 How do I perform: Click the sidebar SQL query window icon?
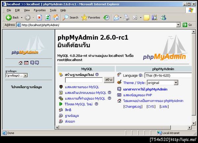[x=26, y=63]
